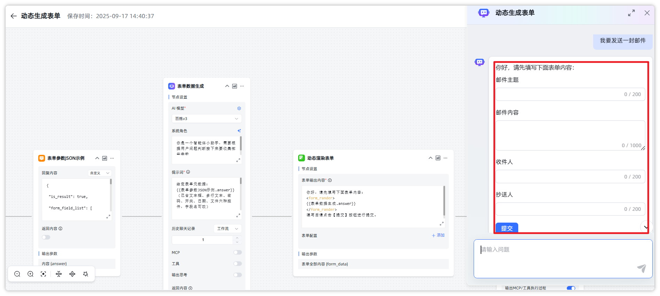The width and height of the screenshot is (660, 296).
Task: Expand the chat panel to fullscreen
Action: 631,13
